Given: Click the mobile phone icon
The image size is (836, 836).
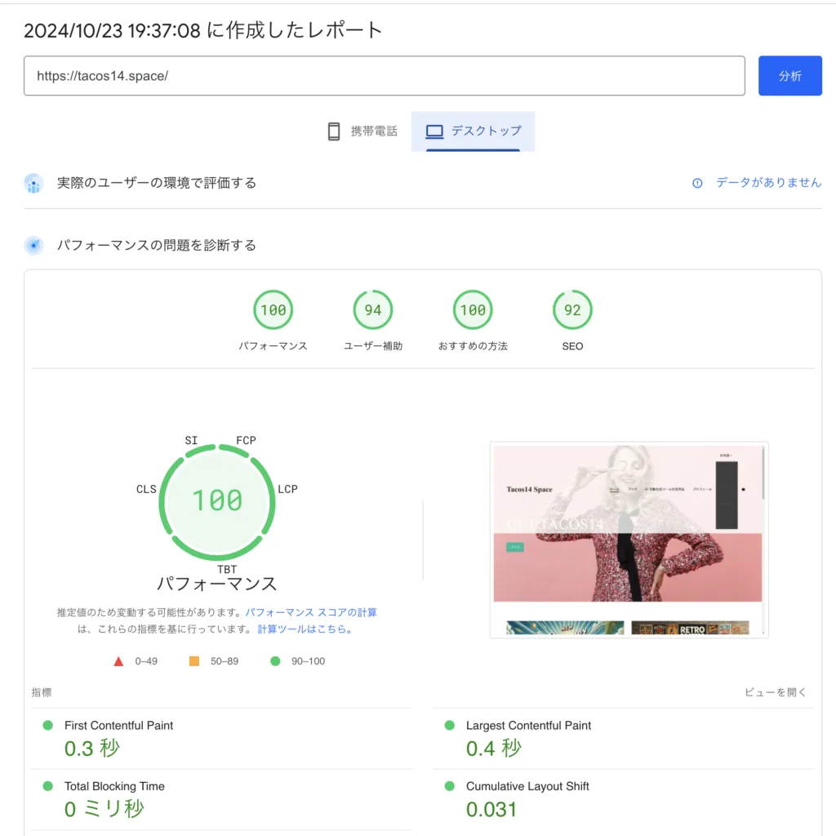Looking at the screenshot, I should coord(334,131).
